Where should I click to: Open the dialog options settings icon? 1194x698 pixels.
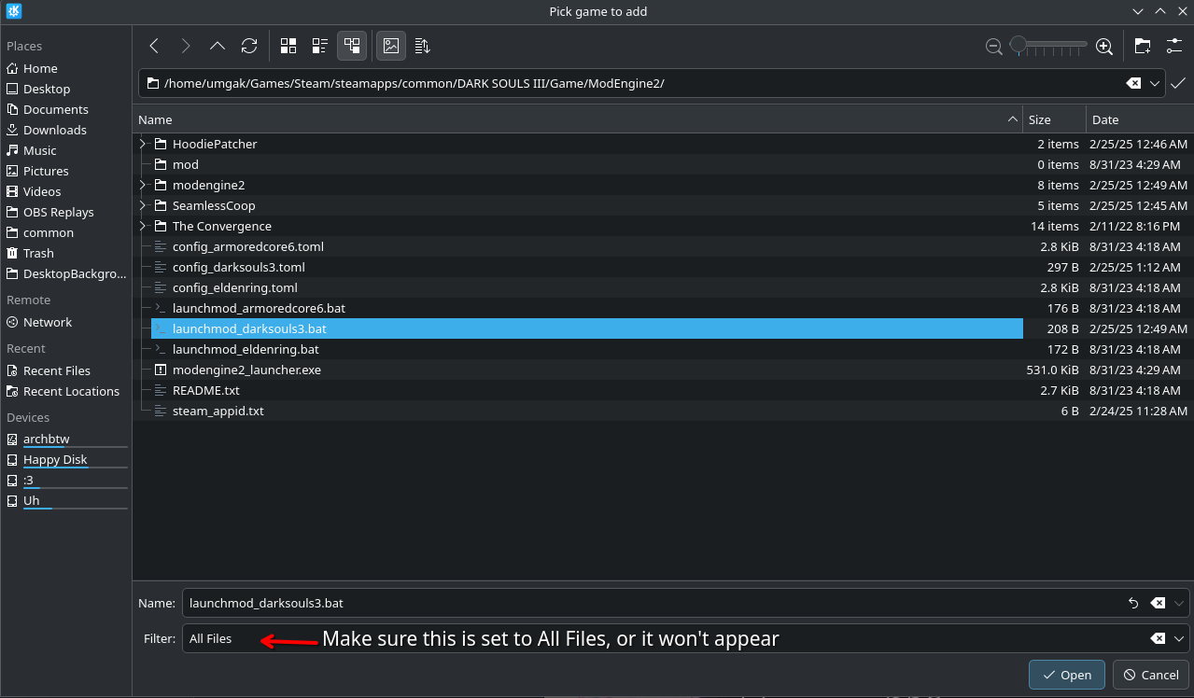(x=1174, y=46)
